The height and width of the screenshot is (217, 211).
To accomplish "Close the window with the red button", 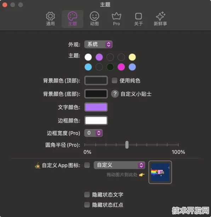I will click(x=5, y=5).
